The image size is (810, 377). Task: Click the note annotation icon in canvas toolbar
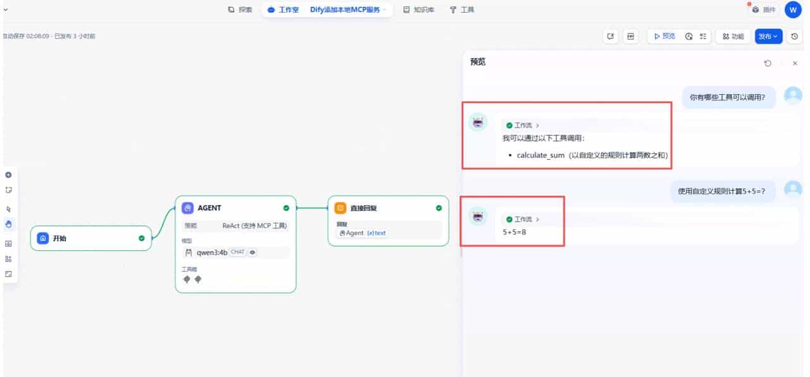[x=7, y=190]
